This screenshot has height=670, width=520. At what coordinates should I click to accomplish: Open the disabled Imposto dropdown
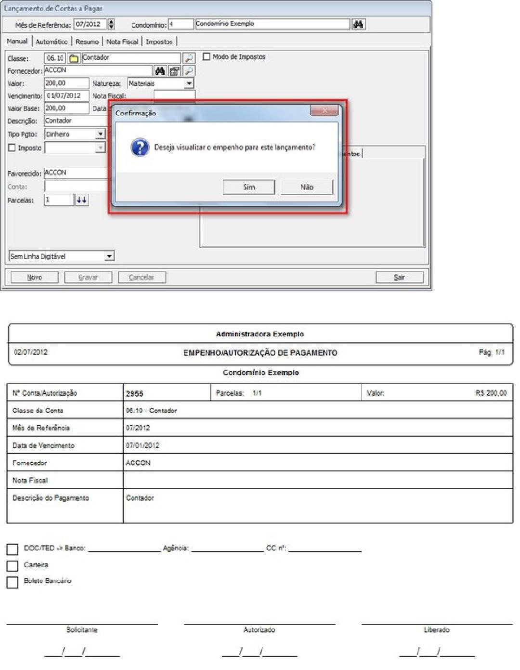tap(100, 147)
